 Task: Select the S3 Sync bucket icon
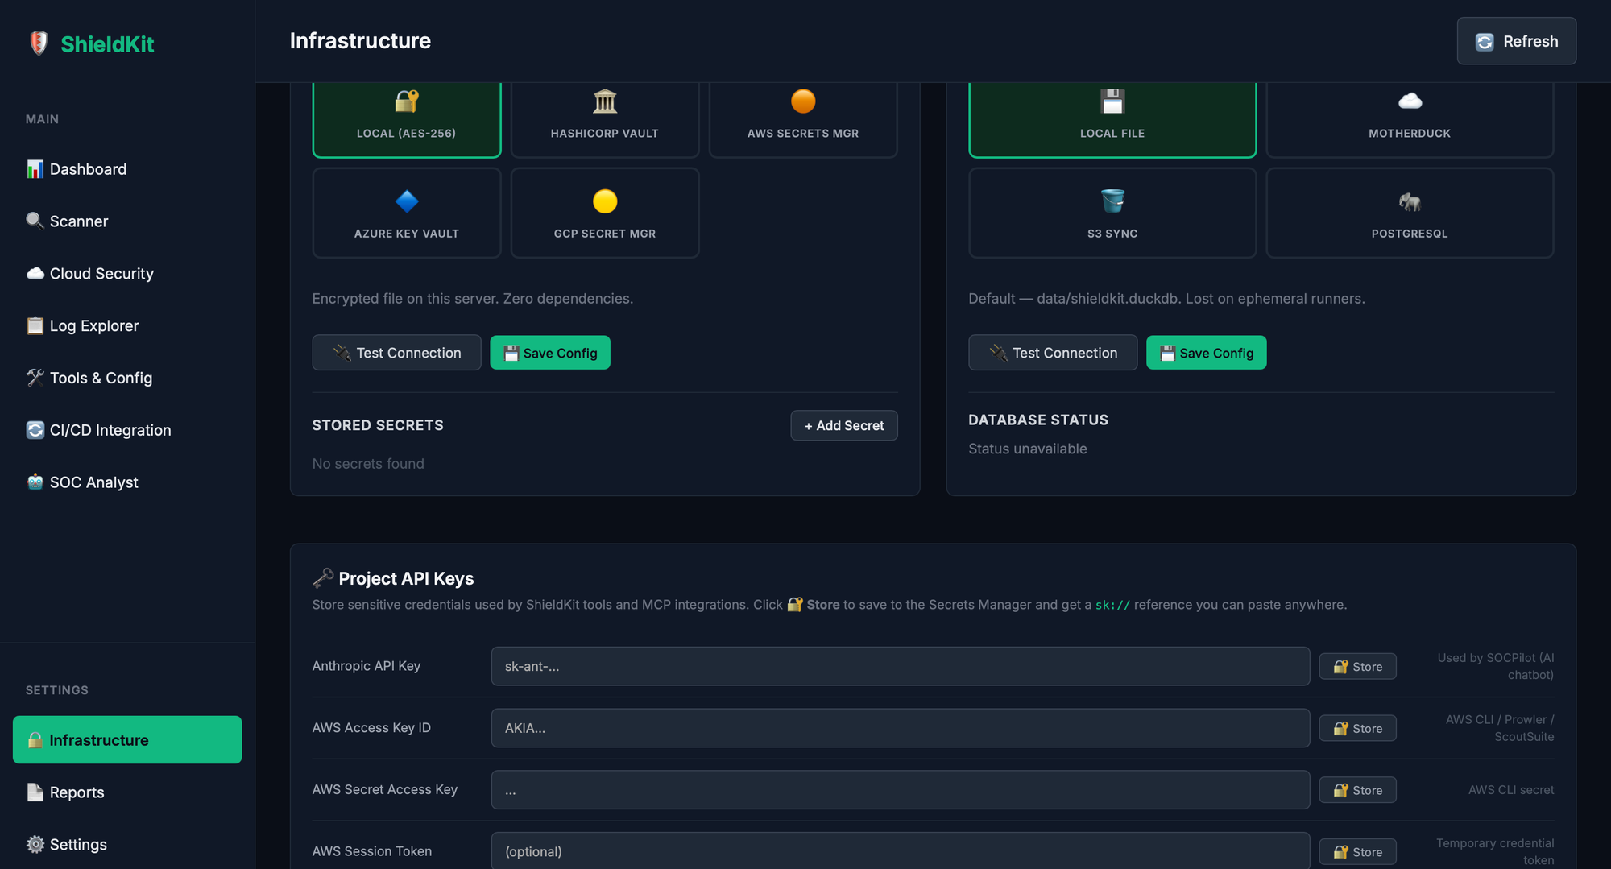tap(1112, 201)
